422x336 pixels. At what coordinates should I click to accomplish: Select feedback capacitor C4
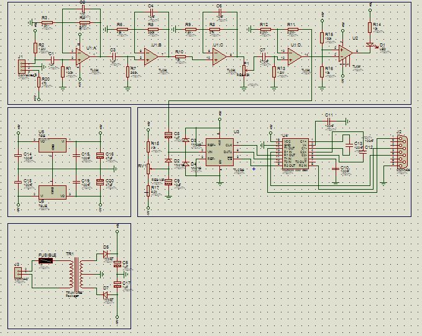151,12
